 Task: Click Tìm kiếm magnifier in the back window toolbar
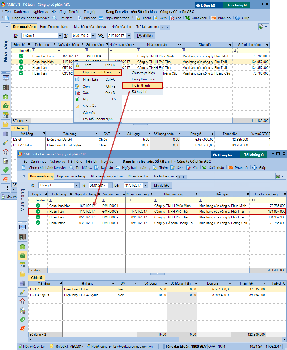54,18
